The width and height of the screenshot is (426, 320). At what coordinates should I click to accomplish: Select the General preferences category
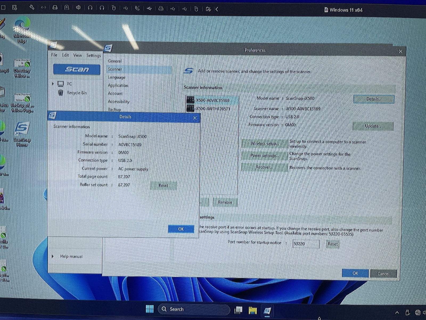[115, 61]
